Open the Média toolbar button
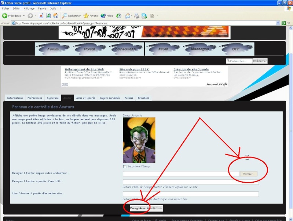Viewport: 293px width, 221px height. pos(107,16)
